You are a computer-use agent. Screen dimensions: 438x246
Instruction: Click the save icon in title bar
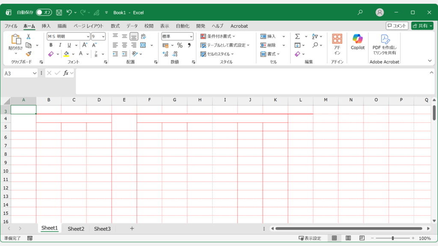pyautogui.click(x=59, y=13)
